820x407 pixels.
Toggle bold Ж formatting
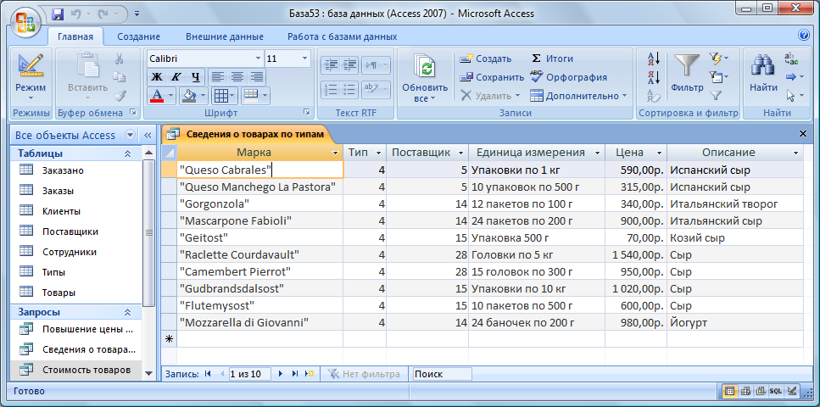pyautogui.click(x=156, y=77)
